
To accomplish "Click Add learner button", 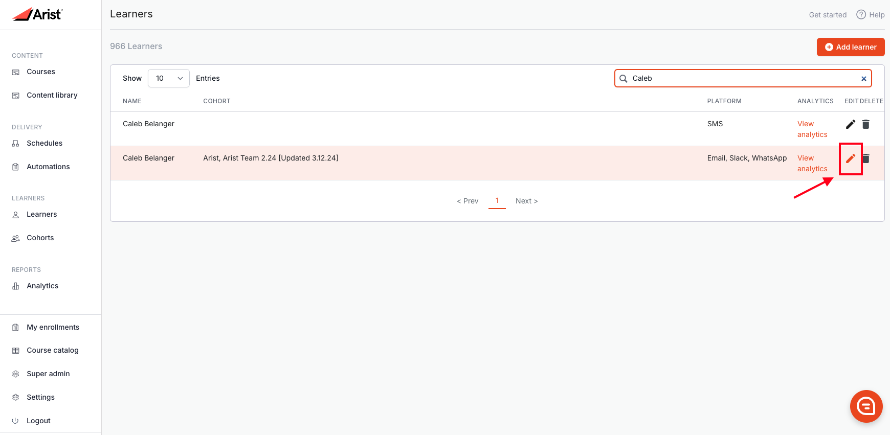I will (x=851, y=47).
